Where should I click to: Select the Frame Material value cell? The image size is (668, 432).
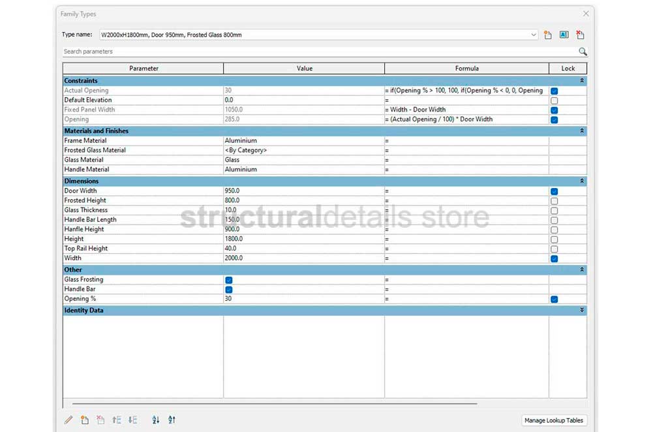(x=303, y=141)
